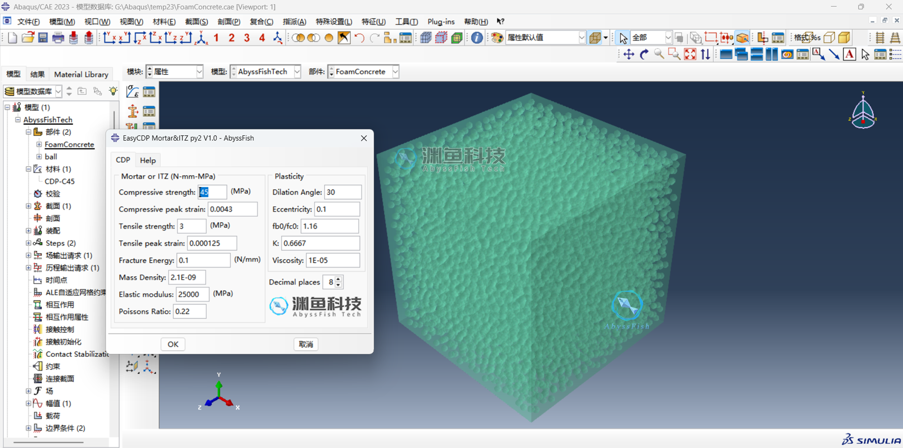Click the Viscosity input field
Screen dimensions: 903x448
pyautogui.click(x=333, y=260)
